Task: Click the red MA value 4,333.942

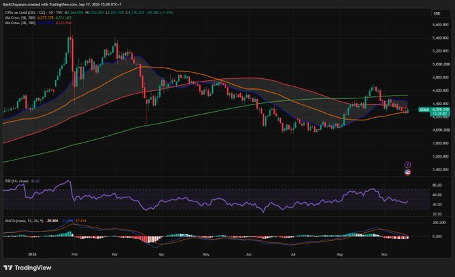Action: pos(64,23)
